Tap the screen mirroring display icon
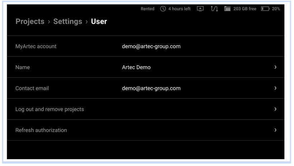Image resolution: width=294 pixels, height=166 pixels. (200, 9)
